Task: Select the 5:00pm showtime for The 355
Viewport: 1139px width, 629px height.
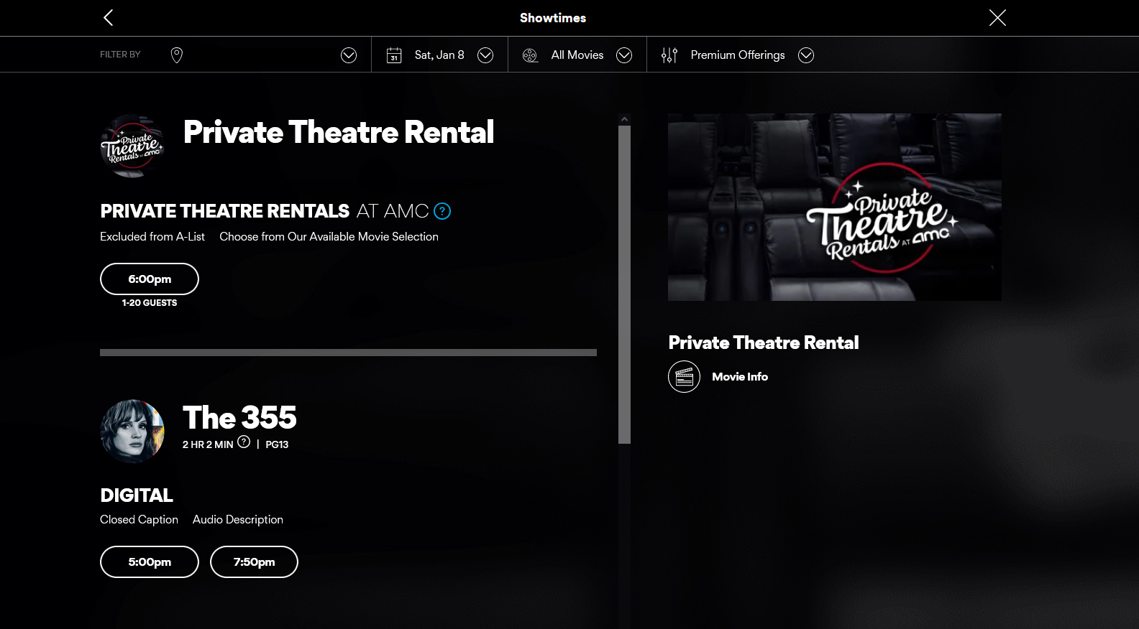Action: [x=150, y=562]
